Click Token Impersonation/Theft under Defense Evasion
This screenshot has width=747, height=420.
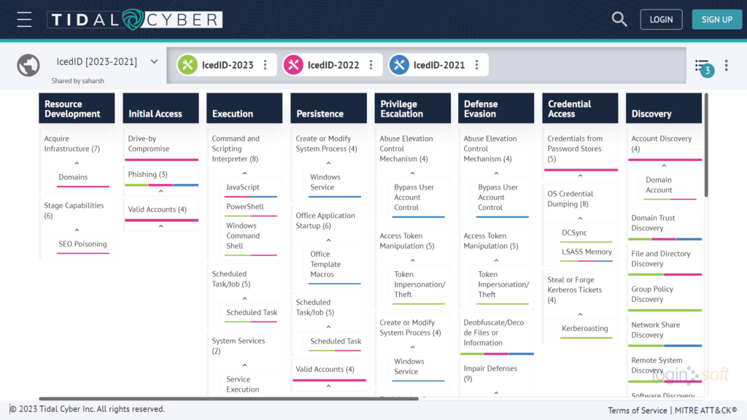click(503, 284)
